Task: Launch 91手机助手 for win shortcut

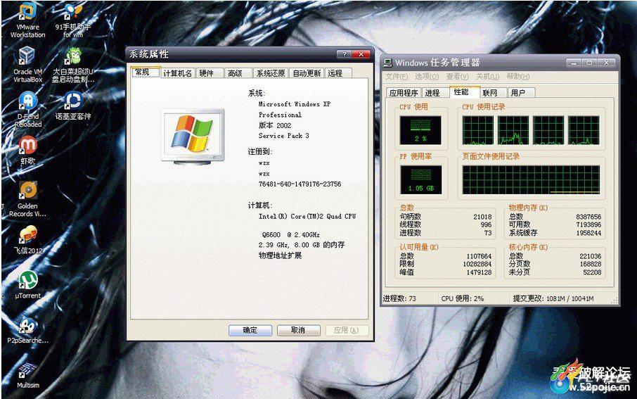Action: [x=73, y=20]
